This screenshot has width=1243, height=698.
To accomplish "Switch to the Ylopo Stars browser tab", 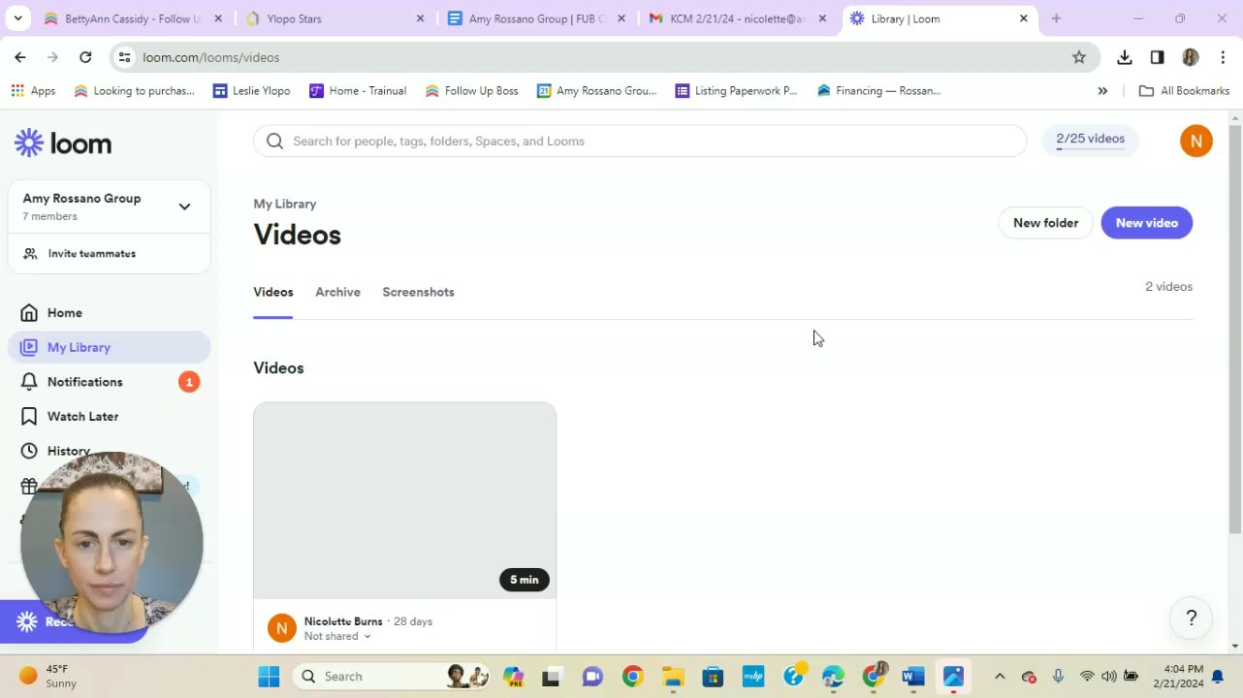I will pyautogui.click(x=335, y=18).
